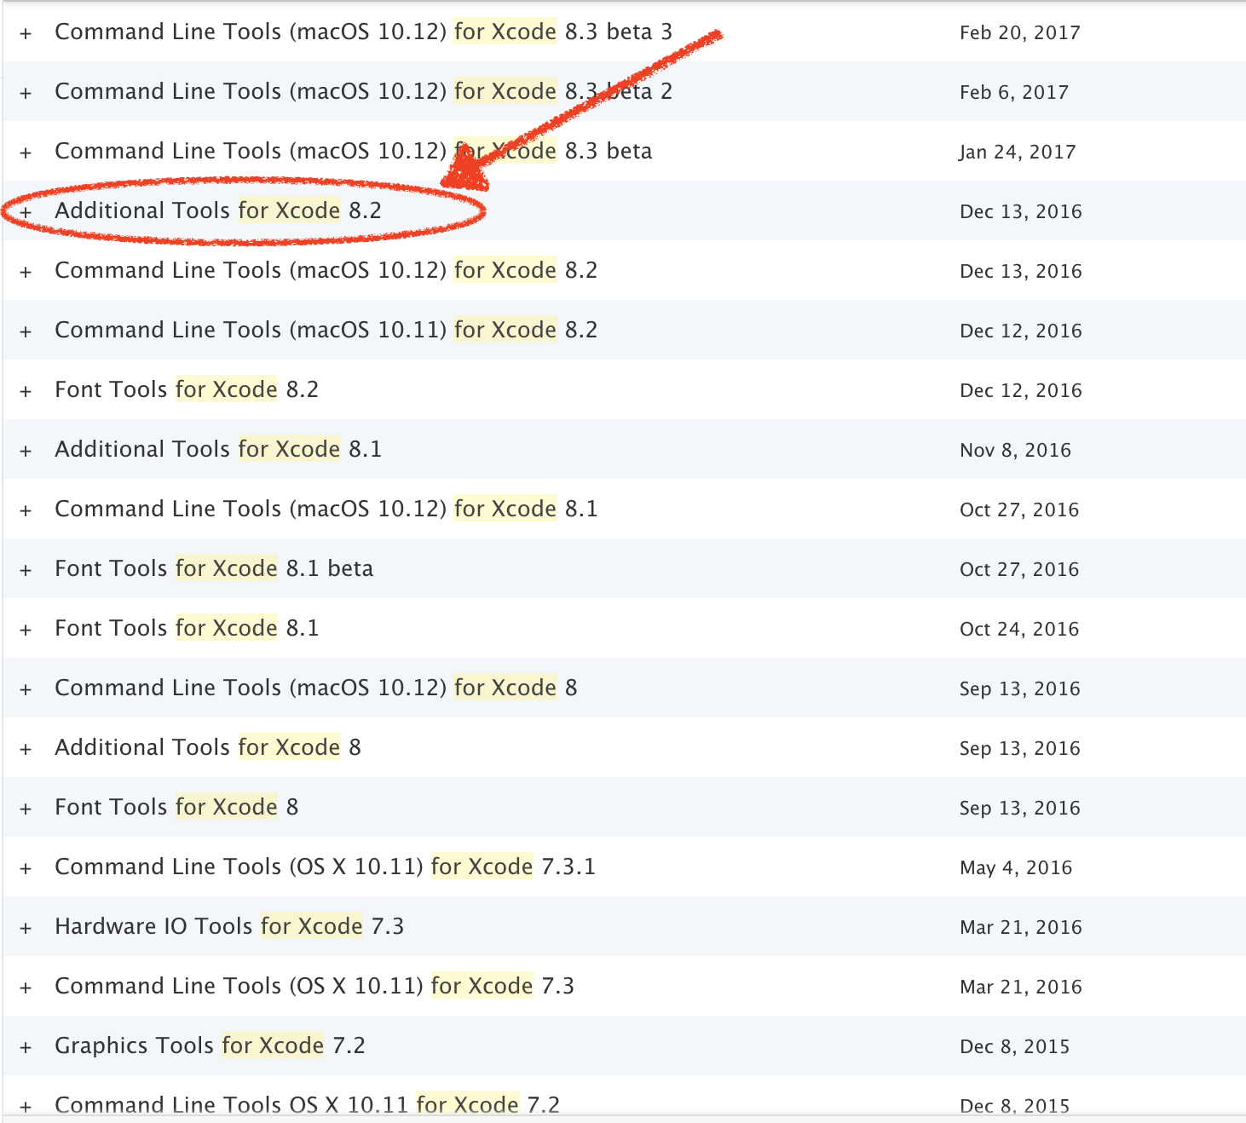The width and height of the screenshot is (1246, 1123).
Task: Open Additional Tools for Xcode 8 title
Action: pos(208,748)
